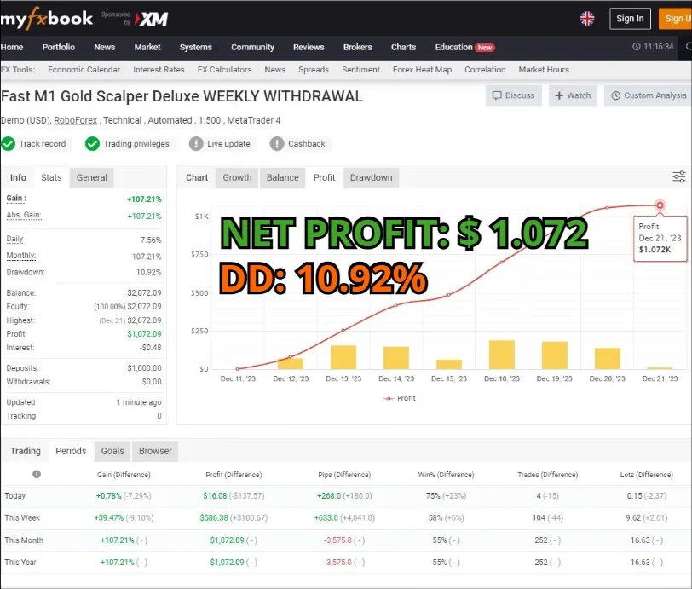The image size is (692, 589).
Task: Click the This Month pips -3,575.0
Action: click(338, 540)
